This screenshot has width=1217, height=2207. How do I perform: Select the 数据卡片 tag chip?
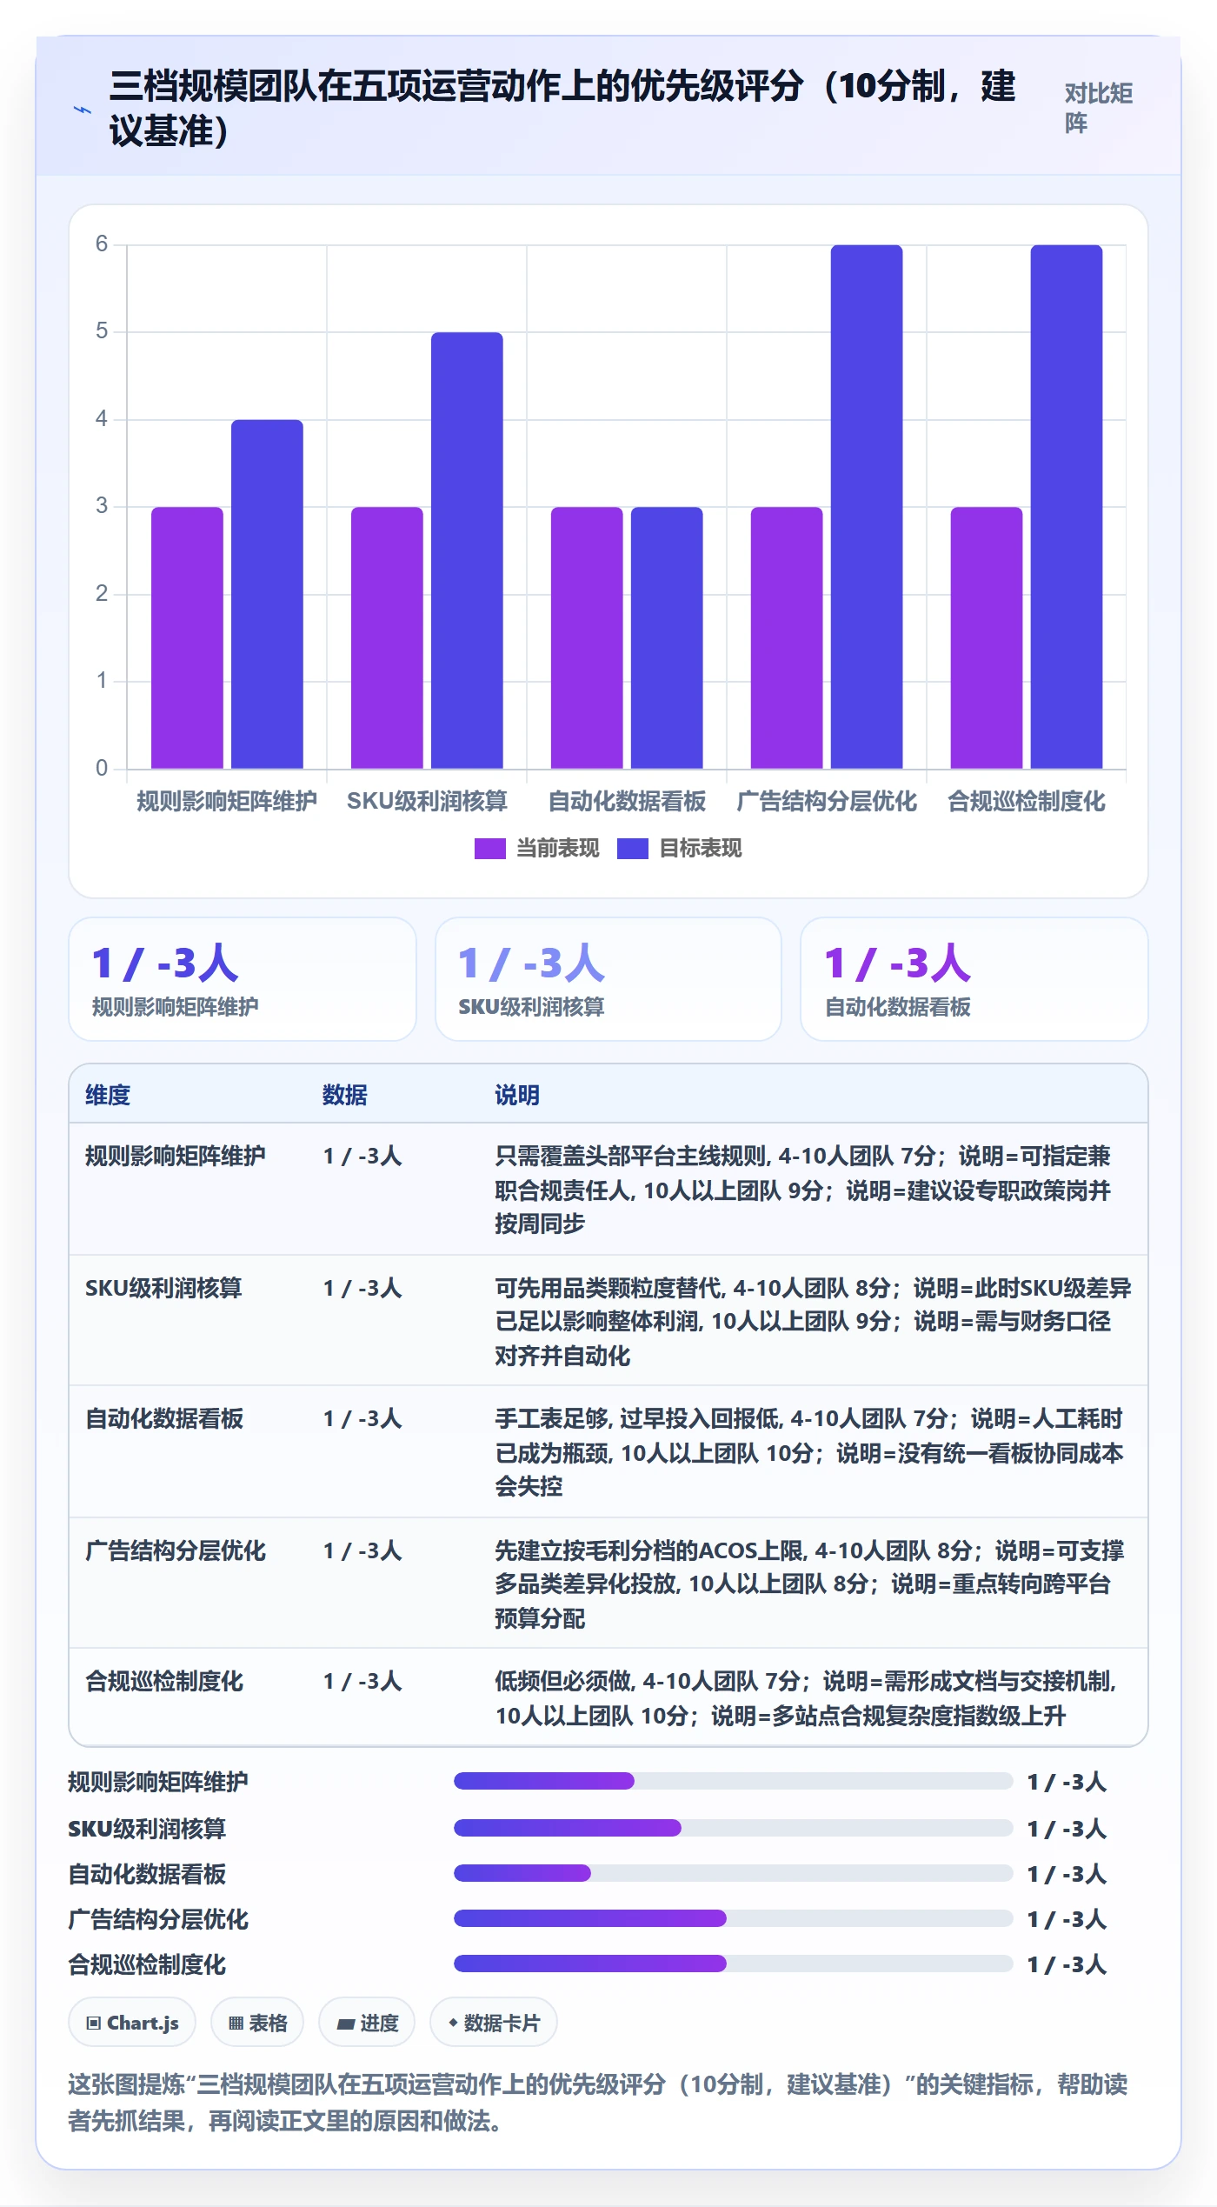pos(494,2023)
